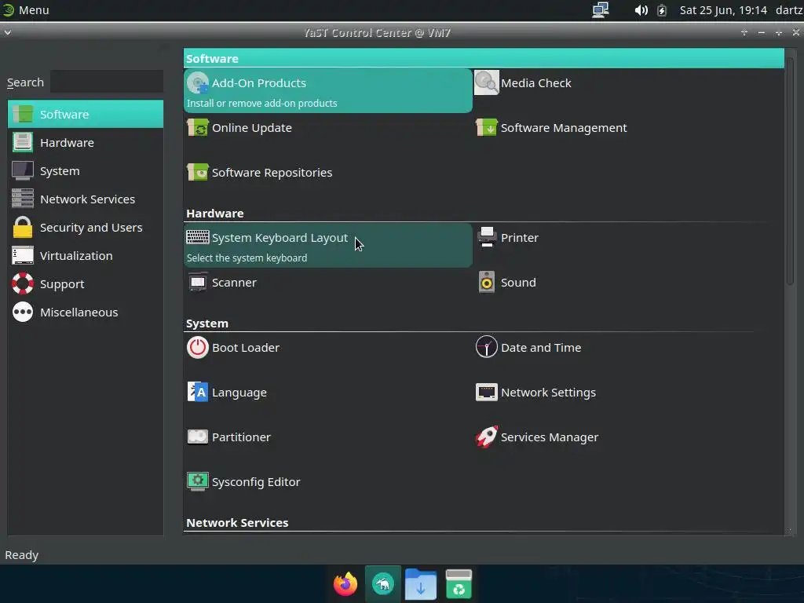The image size is (804, 603).
Task: Click the 'Install or remove add-on products' description
Action: click(x=262, y=103)
